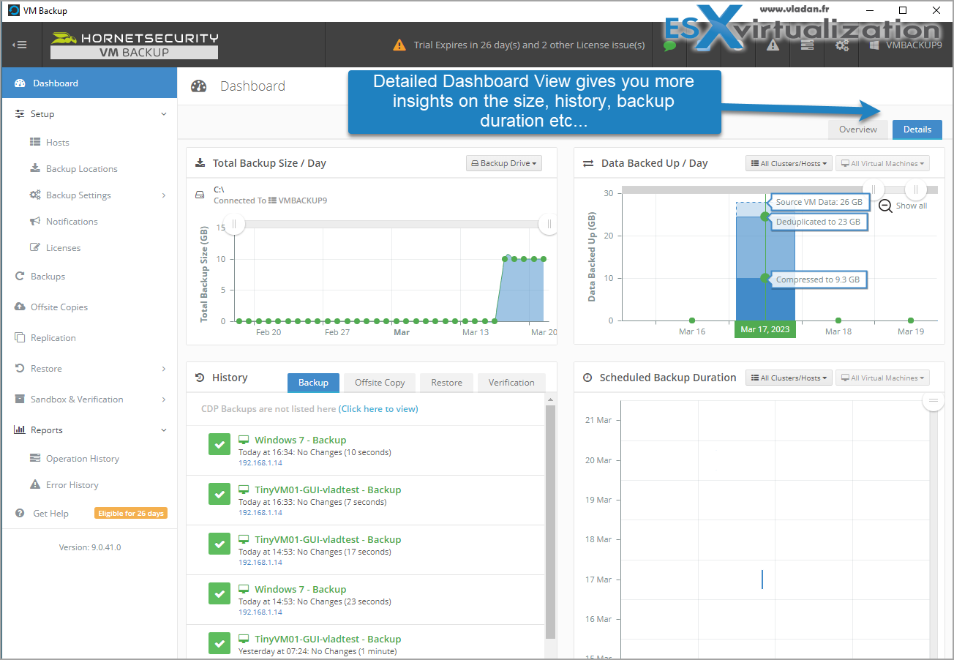Open 'Windows 7 - Backup' entry from 16:34

coord(300,440)
